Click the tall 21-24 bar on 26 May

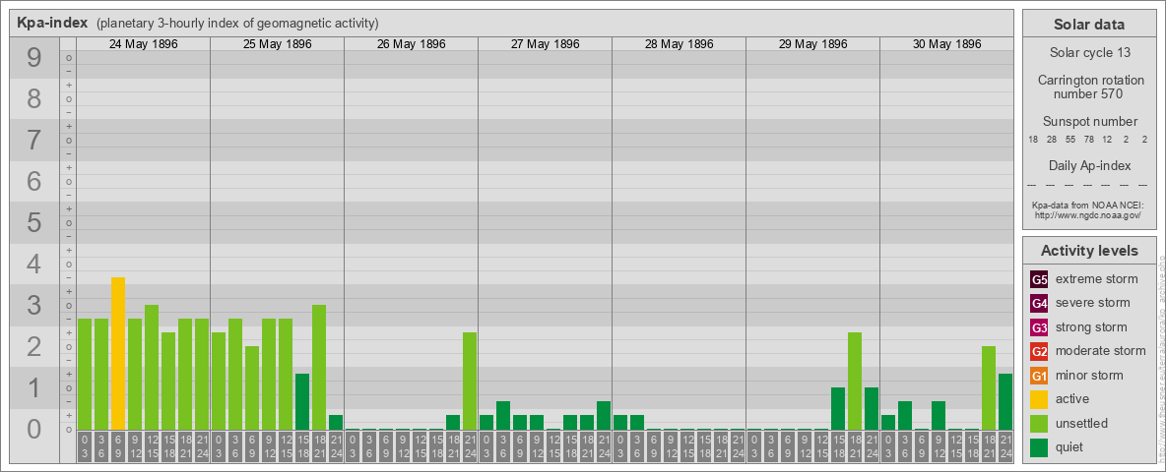(470, 381)
